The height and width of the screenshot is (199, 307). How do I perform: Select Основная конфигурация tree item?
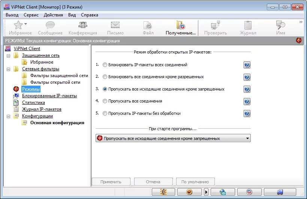57,123
